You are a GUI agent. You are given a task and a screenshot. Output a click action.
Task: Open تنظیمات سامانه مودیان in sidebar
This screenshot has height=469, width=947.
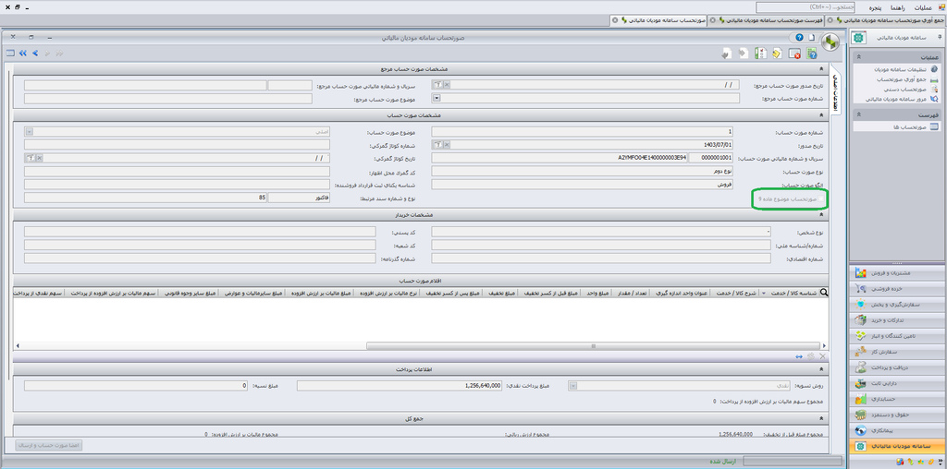coord(903,70)
